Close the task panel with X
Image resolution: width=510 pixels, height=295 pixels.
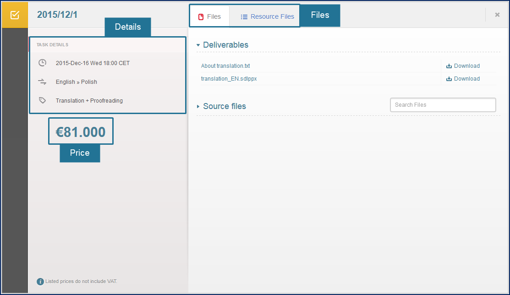click(497, 15)
